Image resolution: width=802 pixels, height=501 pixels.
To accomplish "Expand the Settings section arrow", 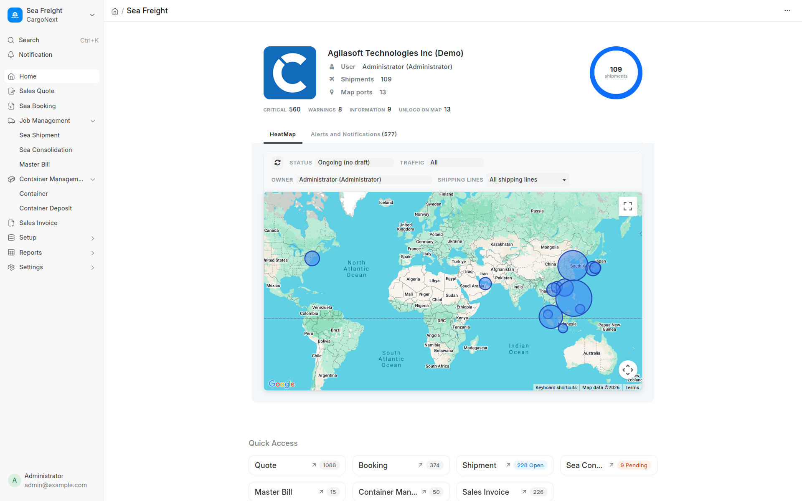I will tap(93, 268).
